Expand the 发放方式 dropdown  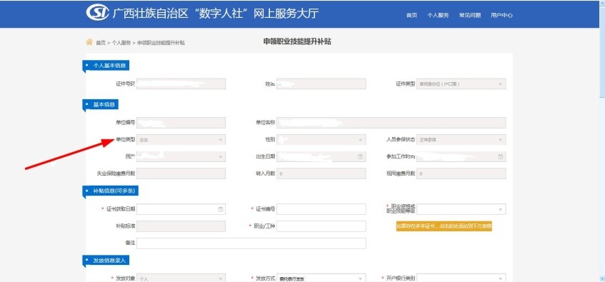click(321, 278)
